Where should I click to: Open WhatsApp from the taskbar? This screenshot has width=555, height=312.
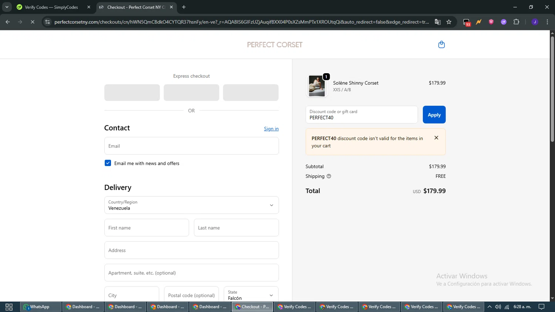click(x=40, y=307)
